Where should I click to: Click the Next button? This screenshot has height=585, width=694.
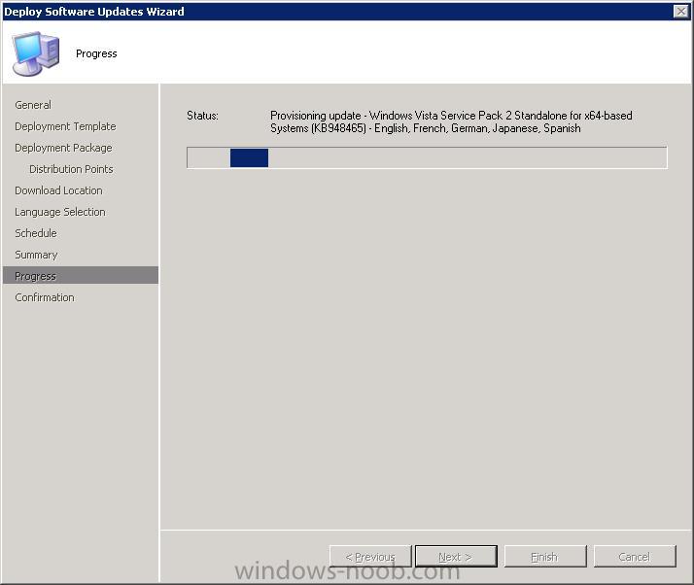[456, 556]
